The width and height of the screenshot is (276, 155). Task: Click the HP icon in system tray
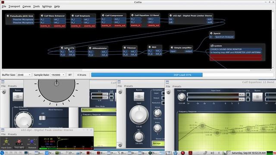pos(176,153)
